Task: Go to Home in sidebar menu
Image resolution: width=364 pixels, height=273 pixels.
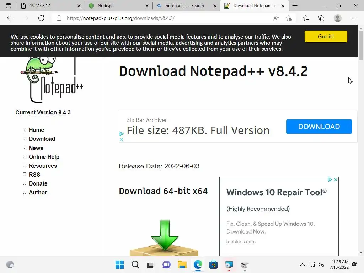Action: point(36,130)
